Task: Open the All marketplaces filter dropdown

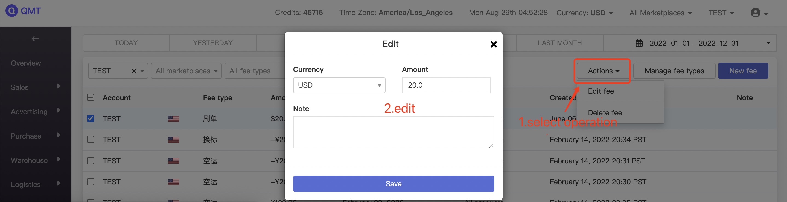Action: point(186,71)
